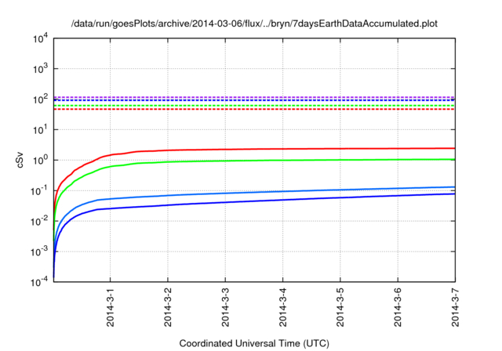The width and height of the screenshot is (502, 351).
Task: Select the 2014-3-4 date tick label
Action: [x=282, y=307]
